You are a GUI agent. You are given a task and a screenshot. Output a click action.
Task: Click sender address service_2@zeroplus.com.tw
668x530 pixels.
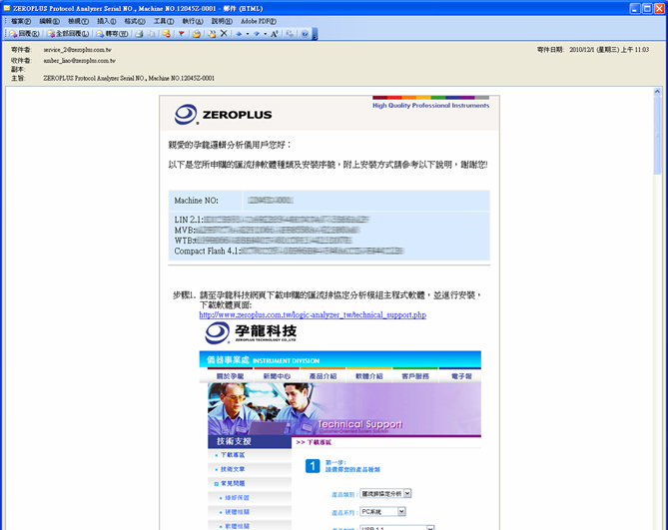[77, 50]
